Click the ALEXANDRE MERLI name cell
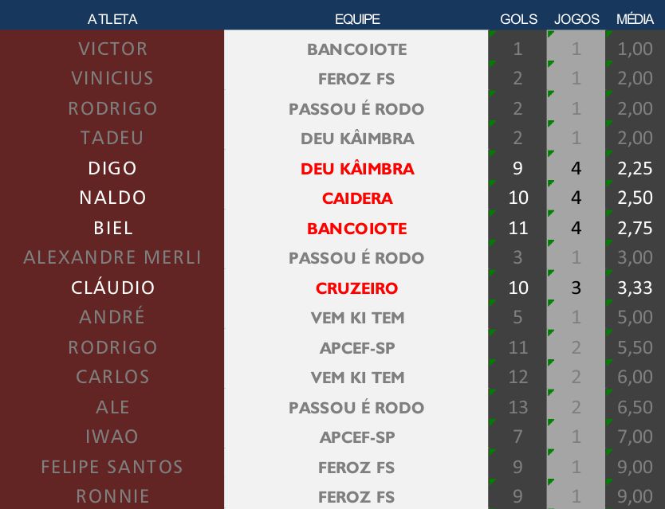The image size is (665, 509). [x=112, y=257]
